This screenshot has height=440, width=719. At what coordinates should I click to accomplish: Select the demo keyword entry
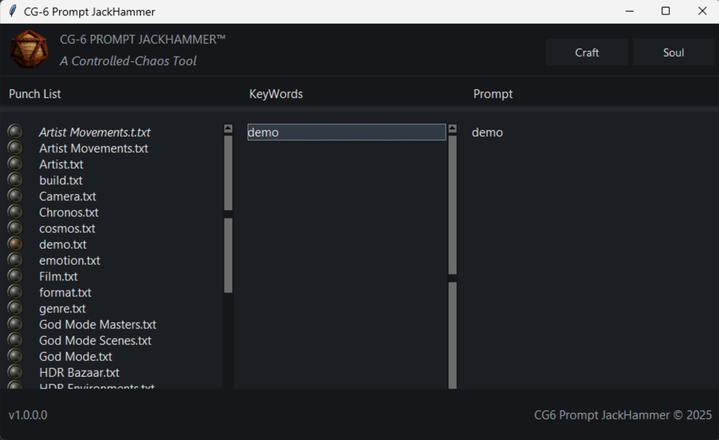point(346,132)
